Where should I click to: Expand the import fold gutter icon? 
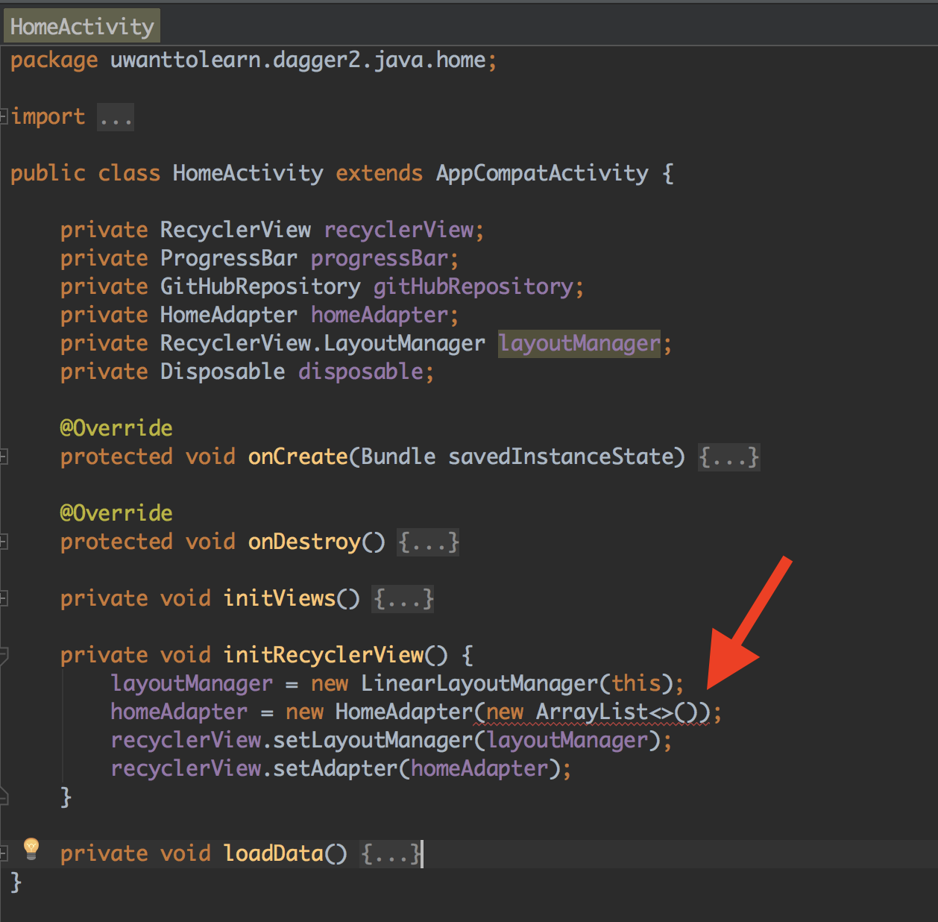pos(4,116)
